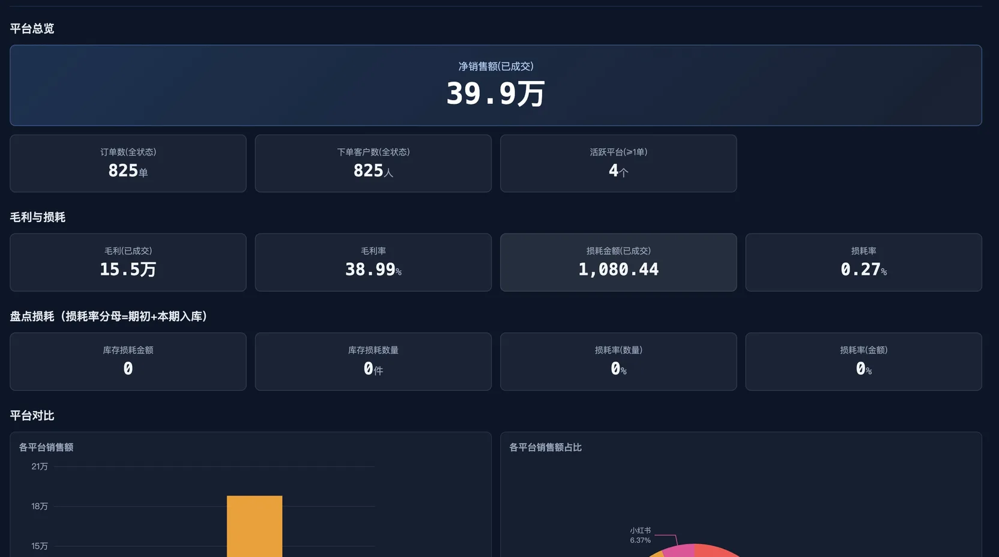The width and height of the screenshot is (999, 557).
Task: Click the 4个 active platforms value
Action: (x=618, y=171)
